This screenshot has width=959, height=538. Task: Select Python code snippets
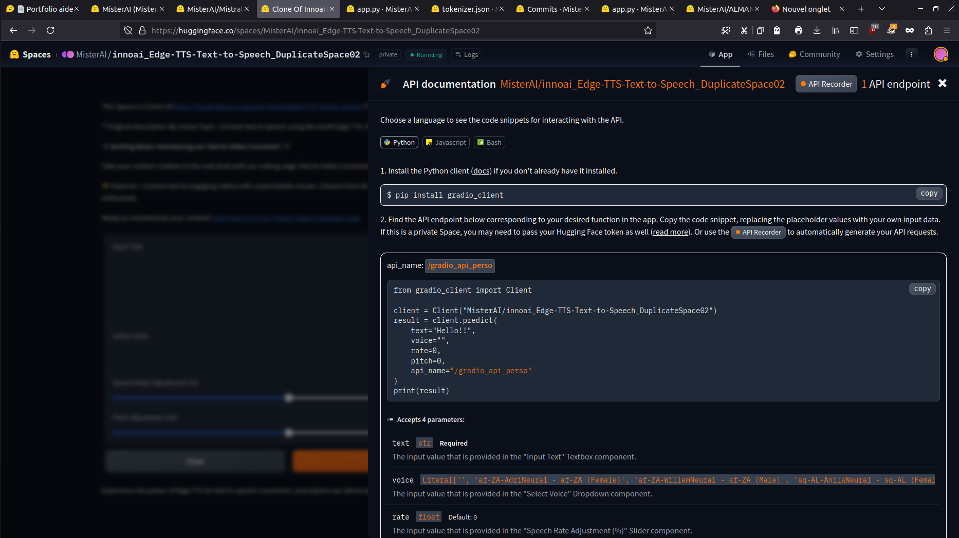click(x=399, y=142)
